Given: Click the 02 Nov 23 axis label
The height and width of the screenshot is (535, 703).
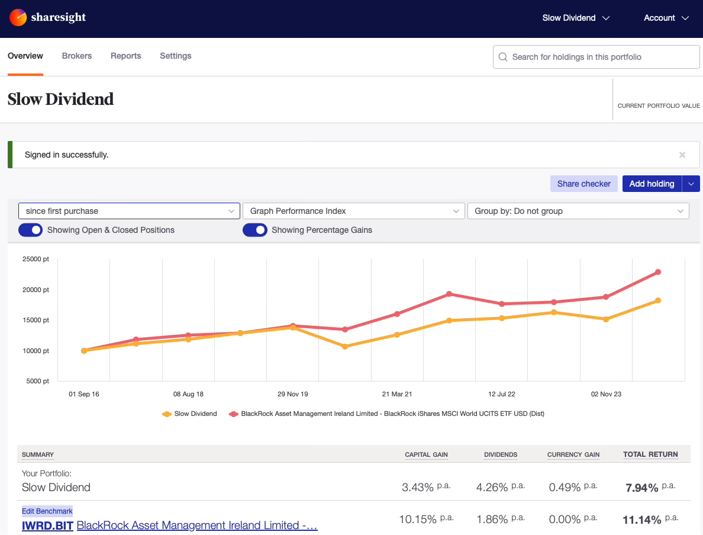Looking at the screenshot, I should [x=606, y=394].
